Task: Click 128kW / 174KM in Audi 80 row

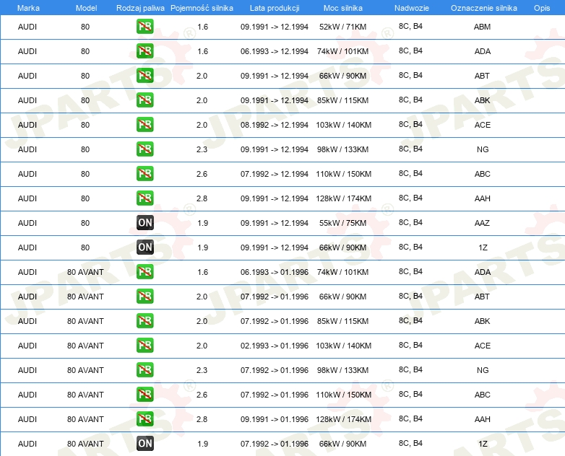Action: [343, 198]
